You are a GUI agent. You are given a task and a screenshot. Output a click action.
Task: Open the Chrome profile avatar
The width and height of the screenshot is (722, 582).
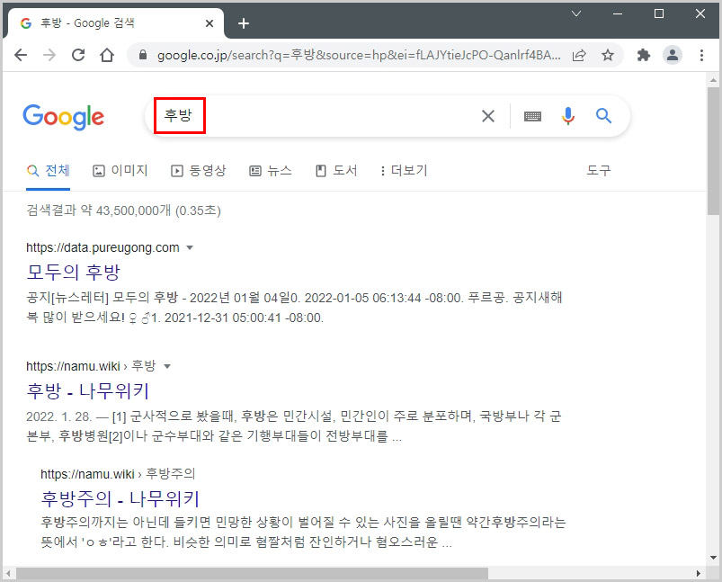(673, 55)
